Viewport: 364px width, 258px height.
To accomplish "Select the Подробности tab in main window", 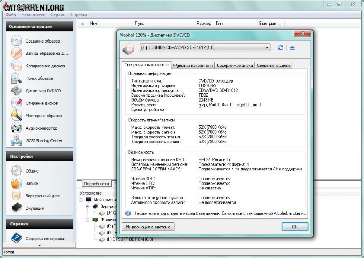I will (x=96, y=184).
